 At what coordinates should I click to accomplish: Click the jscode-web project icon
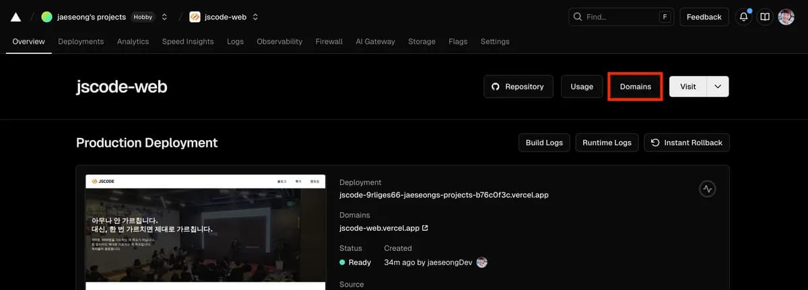click(195, 17)
